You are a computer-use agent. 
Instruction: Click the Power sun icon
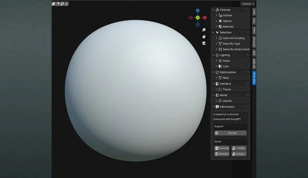point(220,61)
